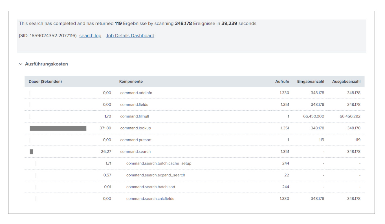The width and height of the screenshot is (385, 224).
Task: Click the Ausgabeanzahl column header
Action: click(346, 82)
